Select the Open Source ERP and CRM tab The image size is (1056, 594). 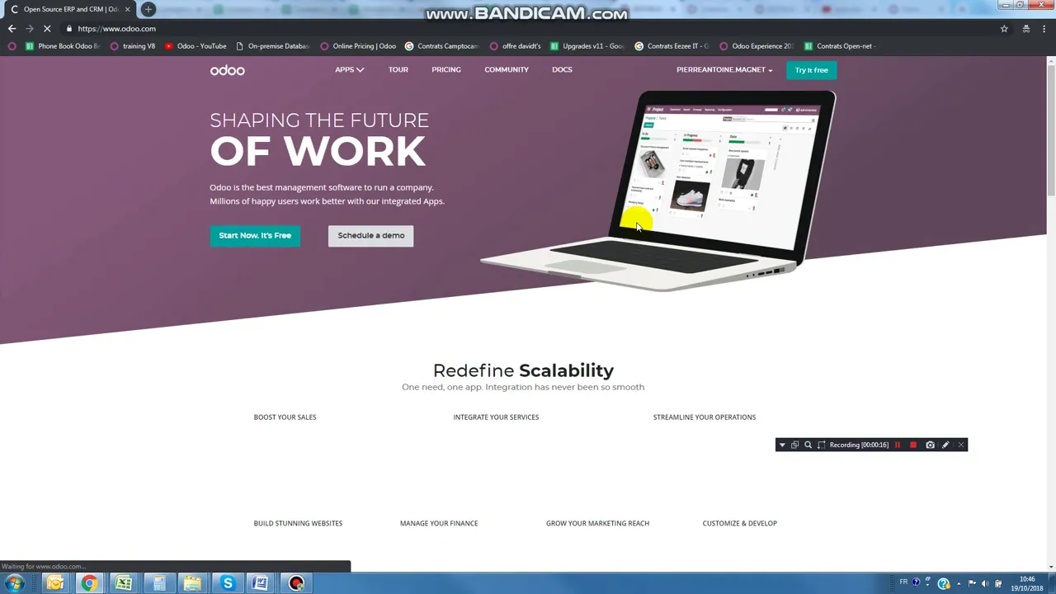pos(70,9)
